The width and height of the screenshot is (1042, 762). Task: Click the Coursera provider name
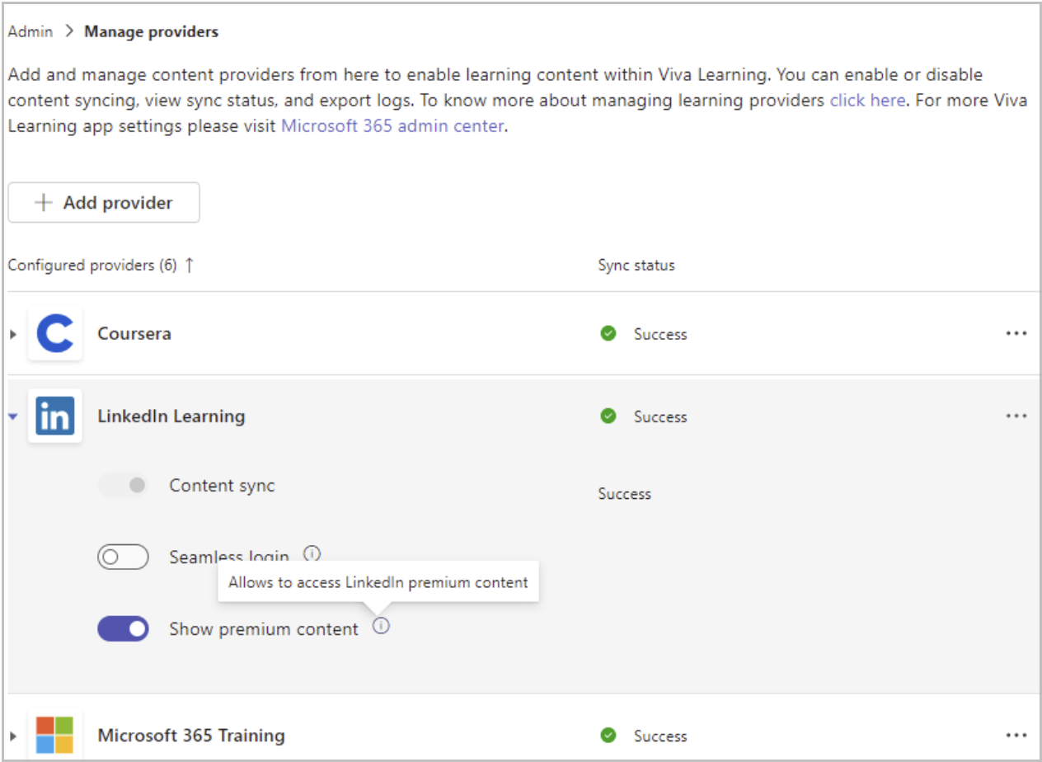coord(134,334)
